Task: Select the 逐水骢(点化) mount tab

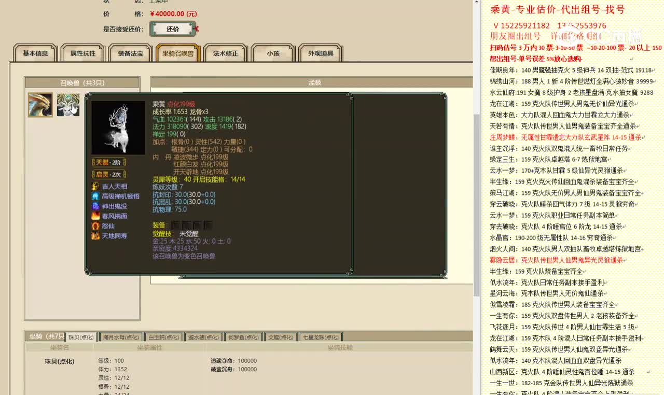Action: 203,337
